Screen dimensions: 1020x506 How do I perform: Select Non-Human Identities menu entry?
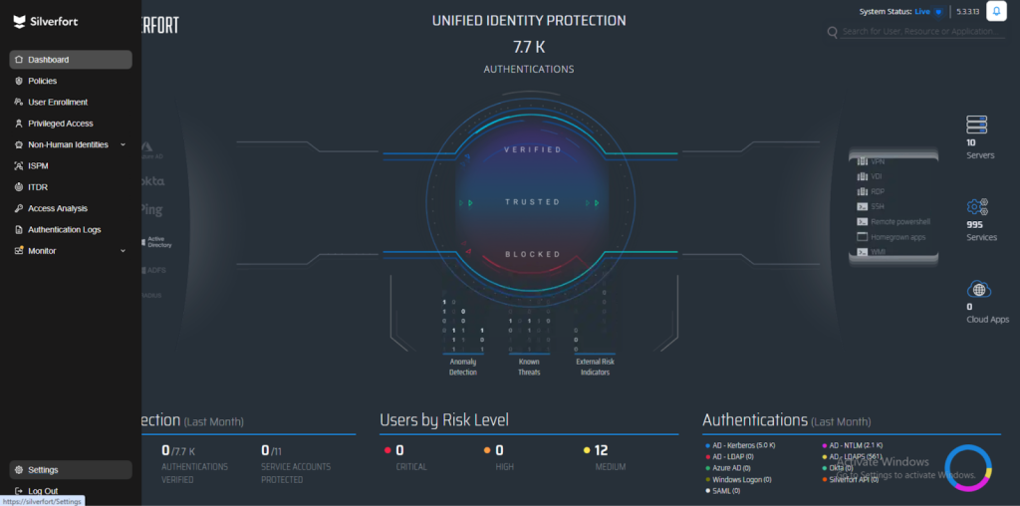[71, 144]
